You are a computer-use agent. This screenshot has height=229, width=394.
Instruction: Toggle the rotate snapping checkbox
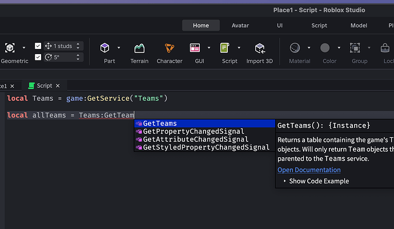point(38,57)
